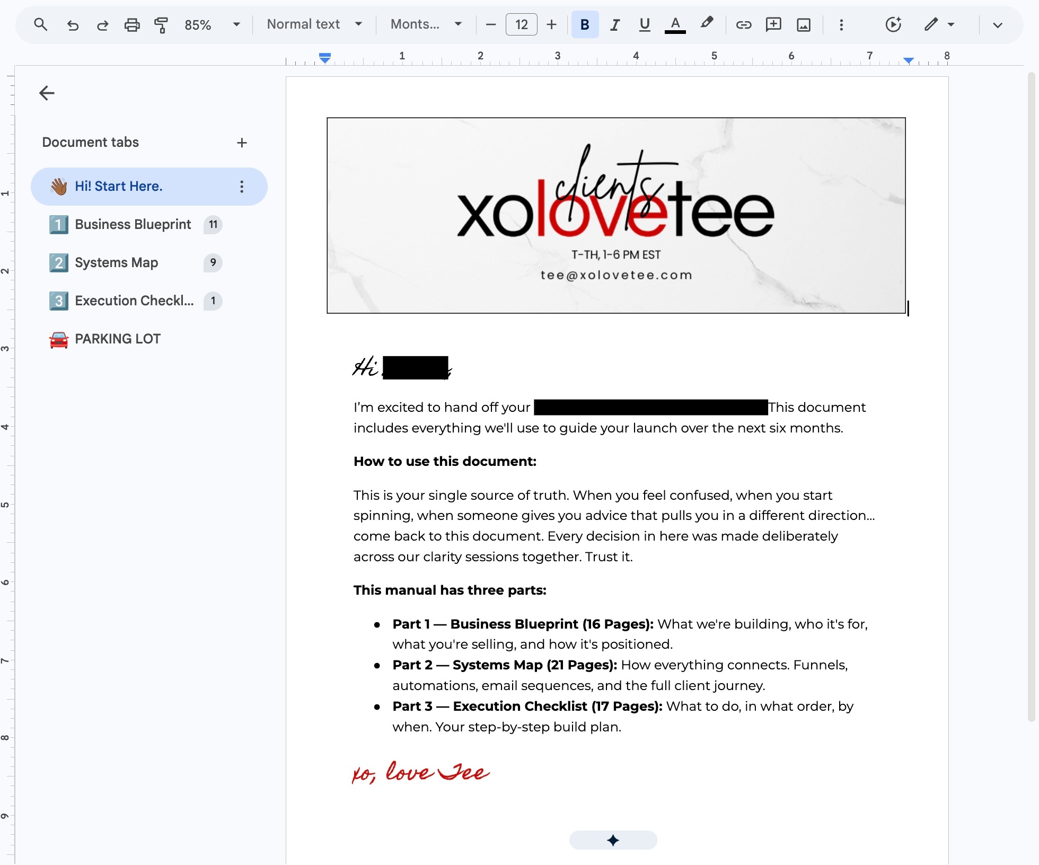Switch to the Business Blueprint tab
This screenshot has width=1039, height=865.
(133, 225)
